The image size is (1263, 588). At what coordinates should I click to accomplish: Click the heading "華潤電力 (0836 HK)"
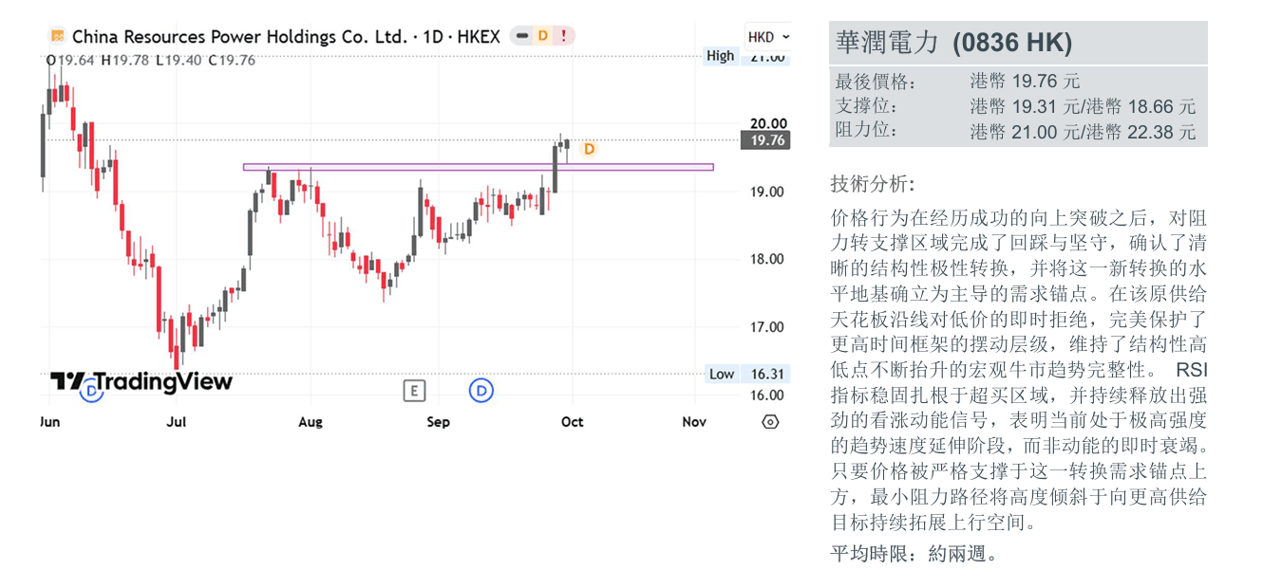tap(953, 43)
